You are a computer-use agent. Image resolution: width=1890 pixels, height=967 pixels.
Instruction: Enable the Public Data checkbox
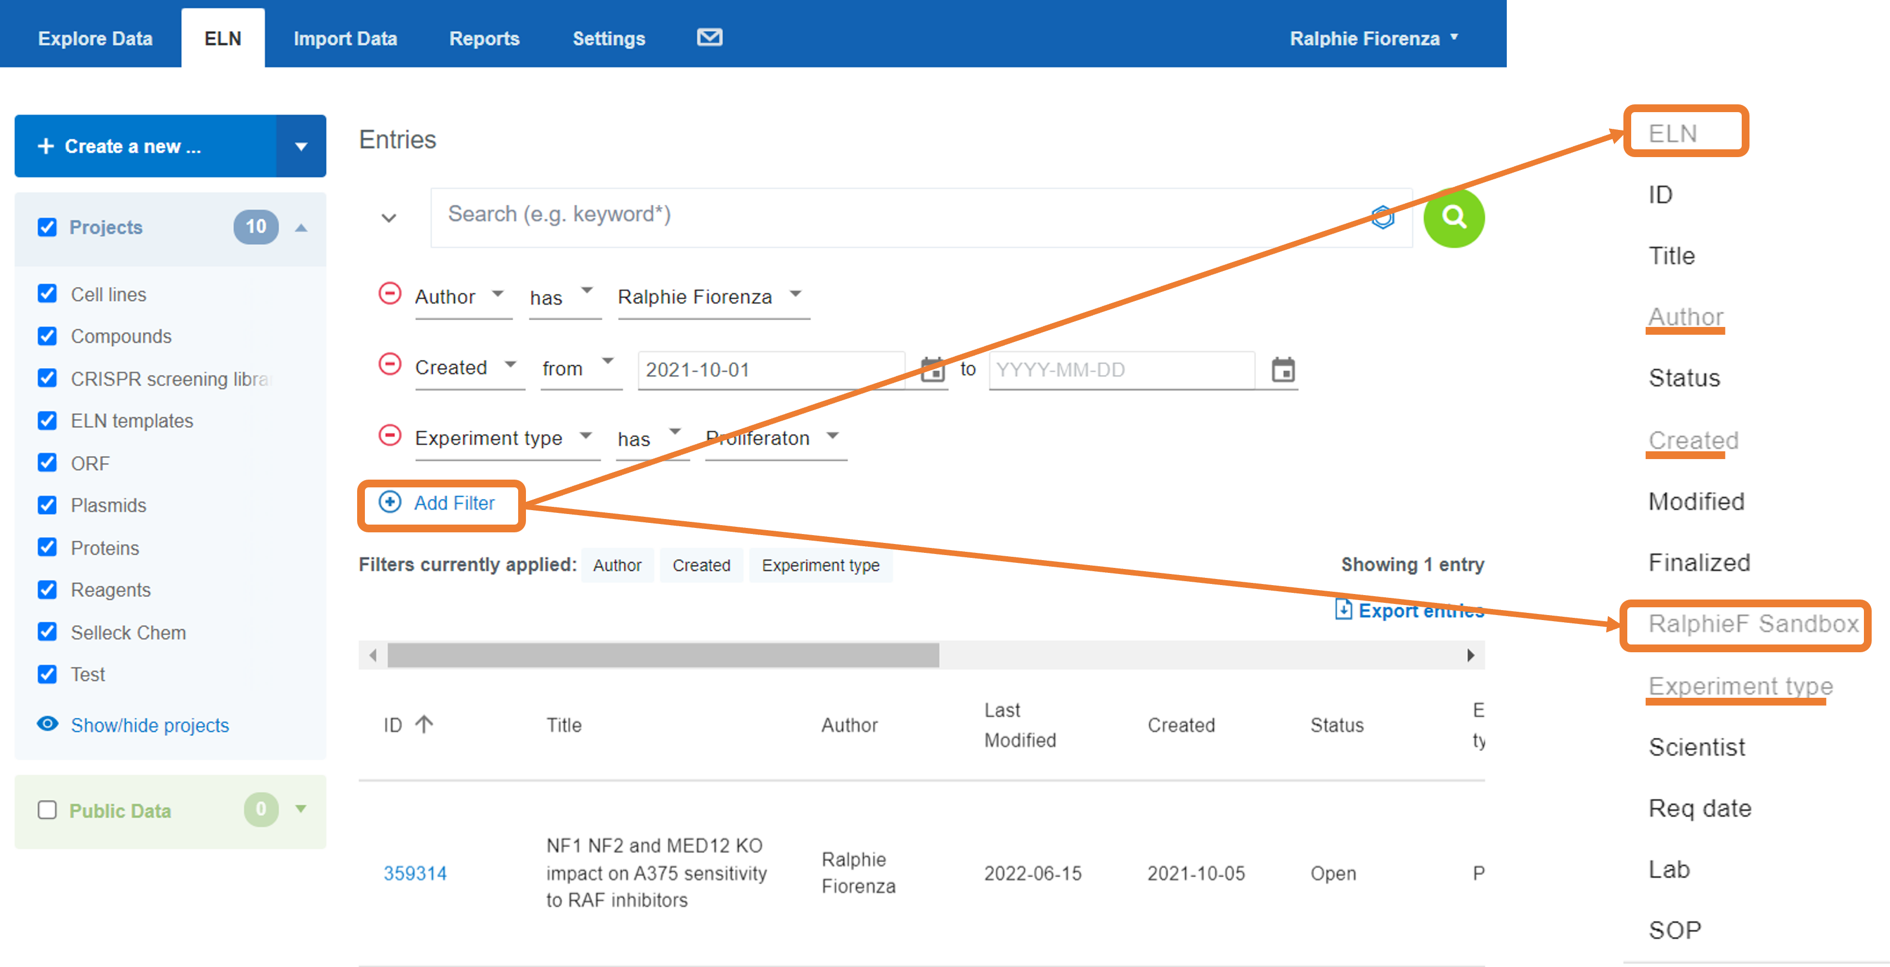click(x=47, y=810)
